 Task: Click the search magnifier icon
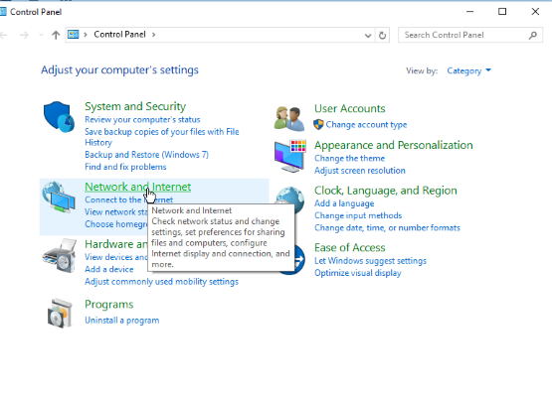(x=533, y=35)
